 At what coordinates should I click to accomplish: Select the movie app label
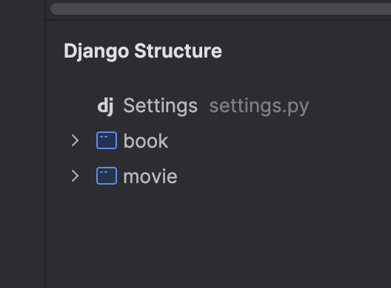150,176
